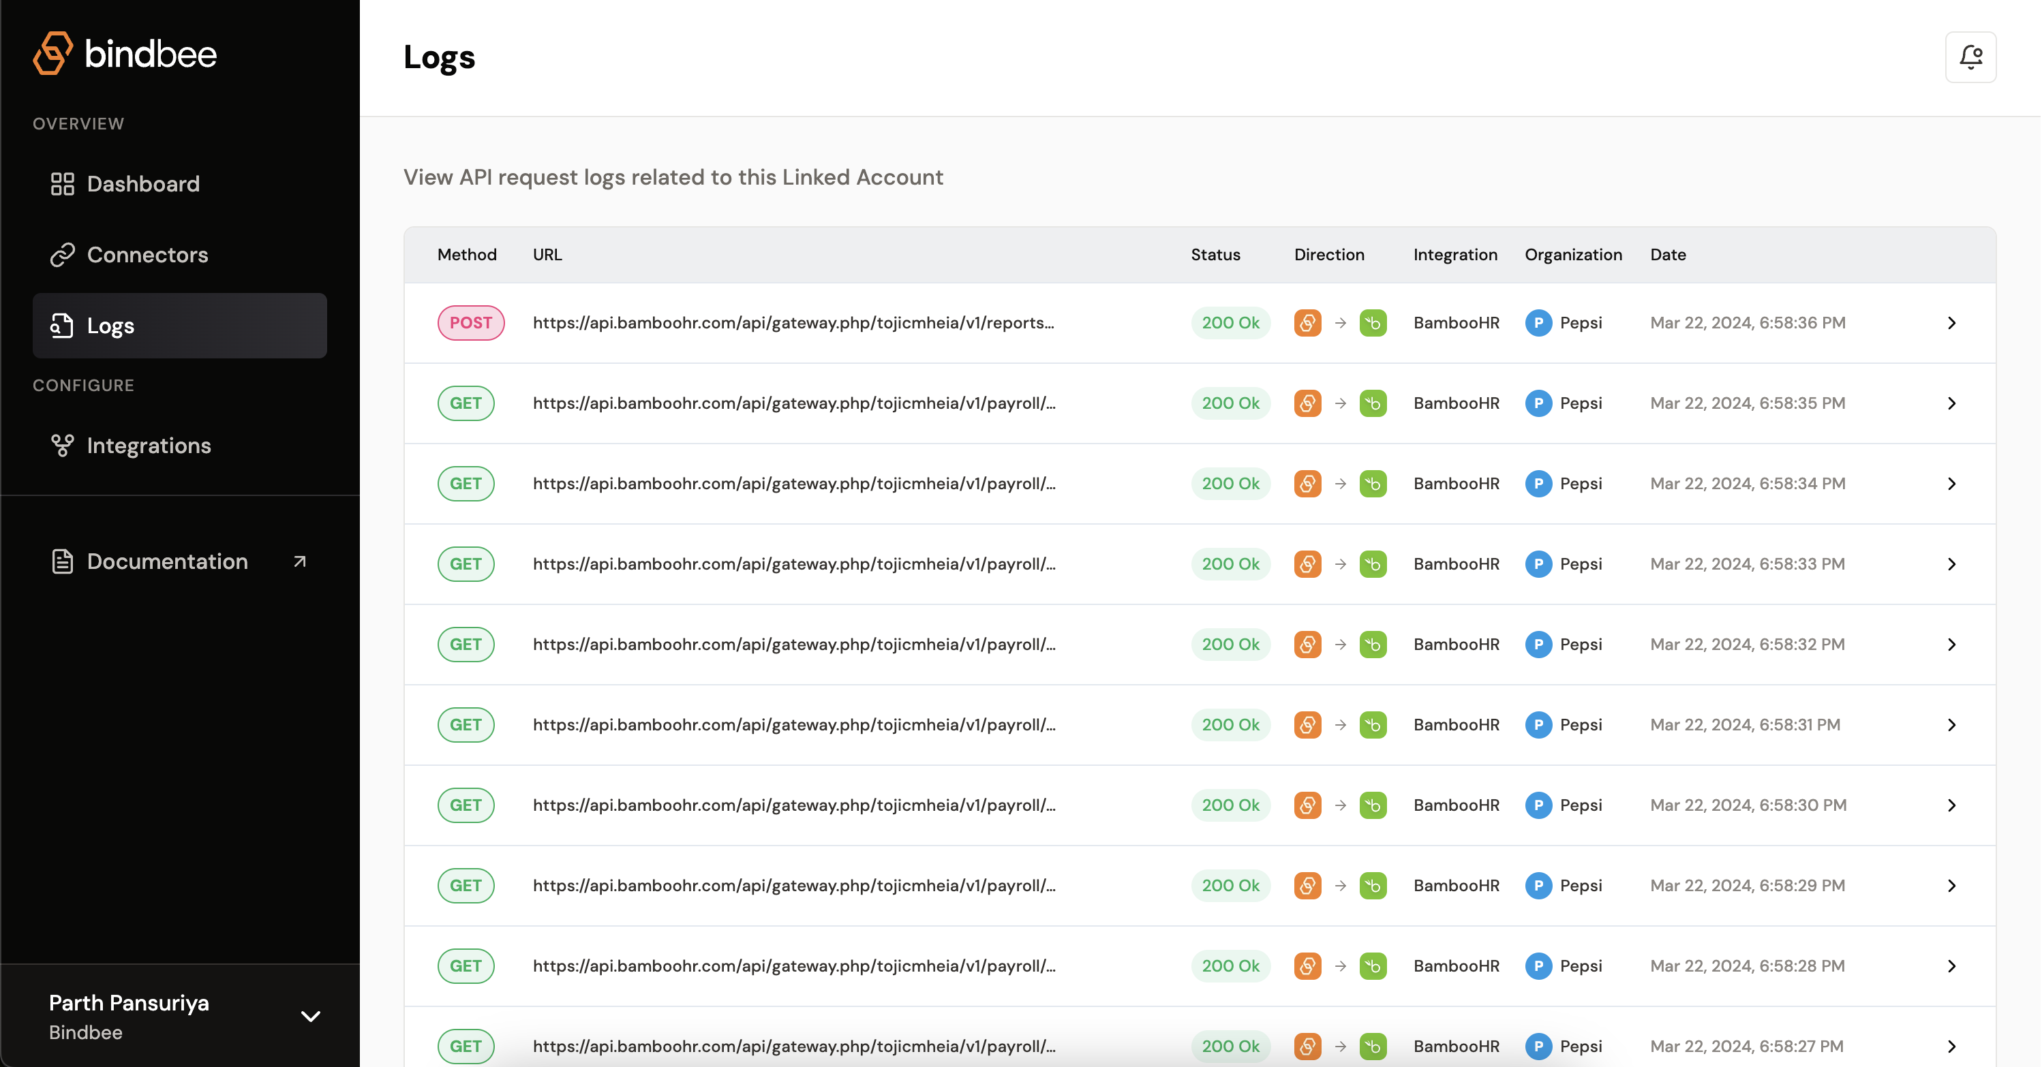The image size is (2042, 1067).
Task: Click the Dashboard grid icon
Action: (x=62, y=184)
